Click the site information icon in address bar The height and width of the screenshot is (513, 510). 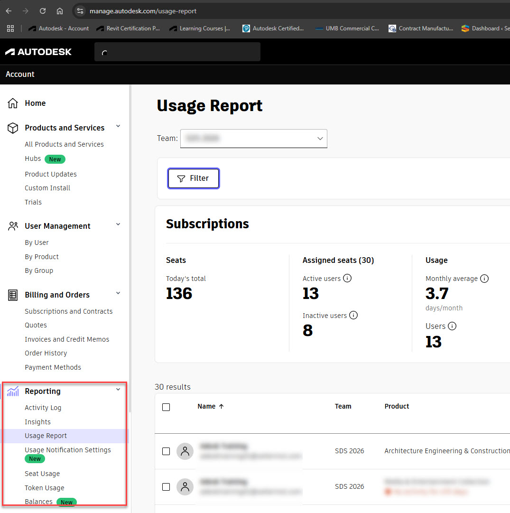80,11
